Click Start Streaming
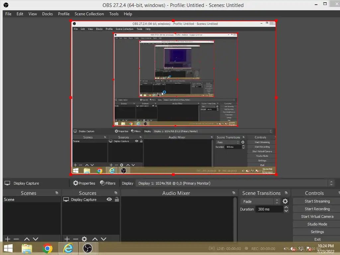 317,201
